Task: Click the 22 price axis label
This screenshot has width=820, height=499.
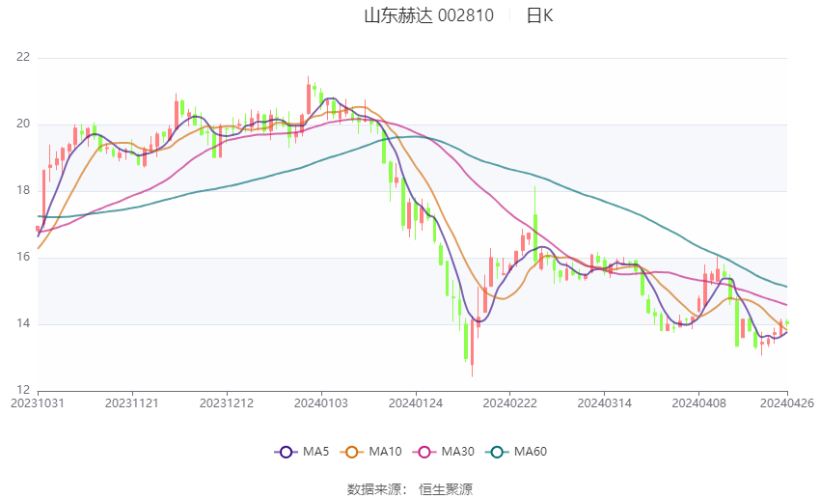Action: (23, 57)
